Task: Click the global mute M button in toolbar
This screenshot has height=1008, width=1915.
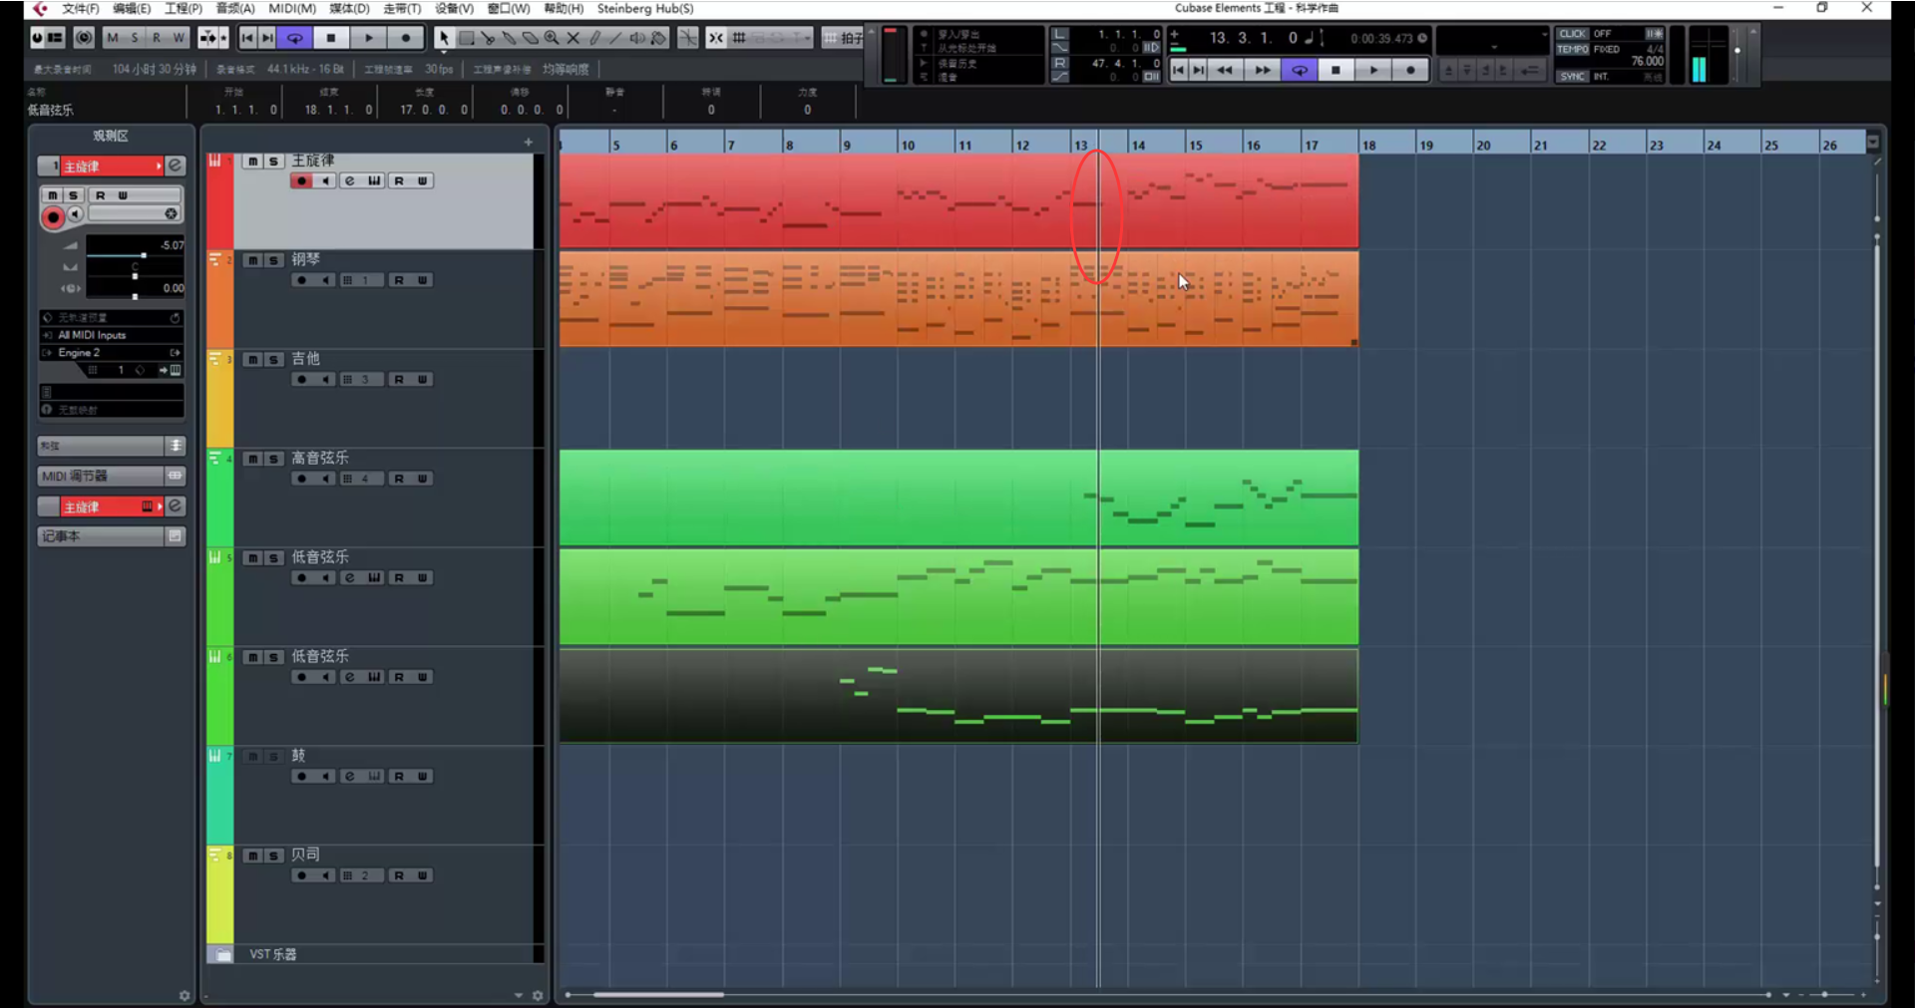Action: coord(112,38)
